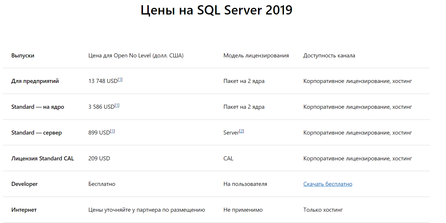This screenshot has height=223, width=446.
Task: Click the heading "Цены на SQL Server 2019"
Action: [x=216, y=10]
